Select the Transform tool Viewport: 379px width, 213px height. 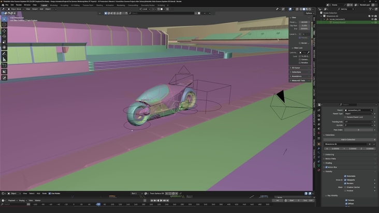[x=4, y=48]
